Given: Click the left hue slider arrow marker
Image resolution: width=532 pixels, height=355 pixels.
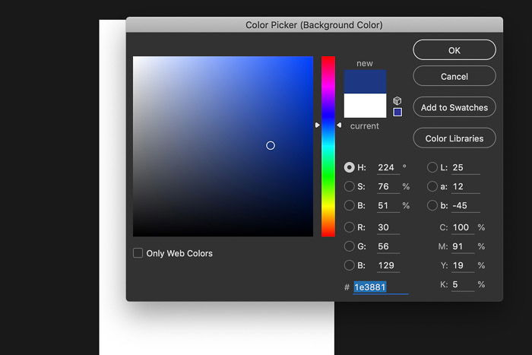Looking at the screenshot, I should pyautogui.click(x=317, y=125).
